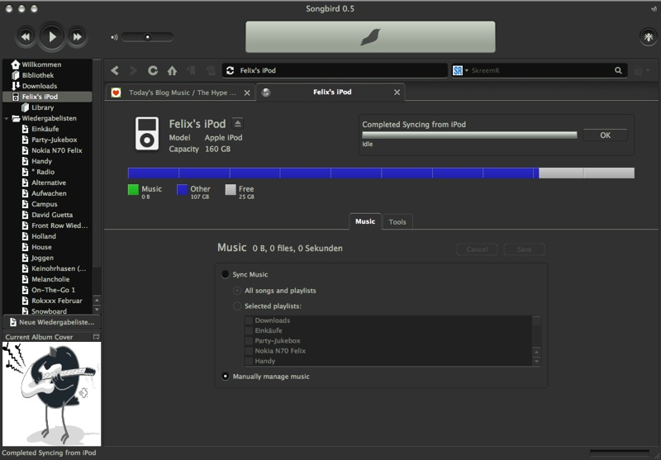Click the search magnifier icon

click(x=618, y=71)
